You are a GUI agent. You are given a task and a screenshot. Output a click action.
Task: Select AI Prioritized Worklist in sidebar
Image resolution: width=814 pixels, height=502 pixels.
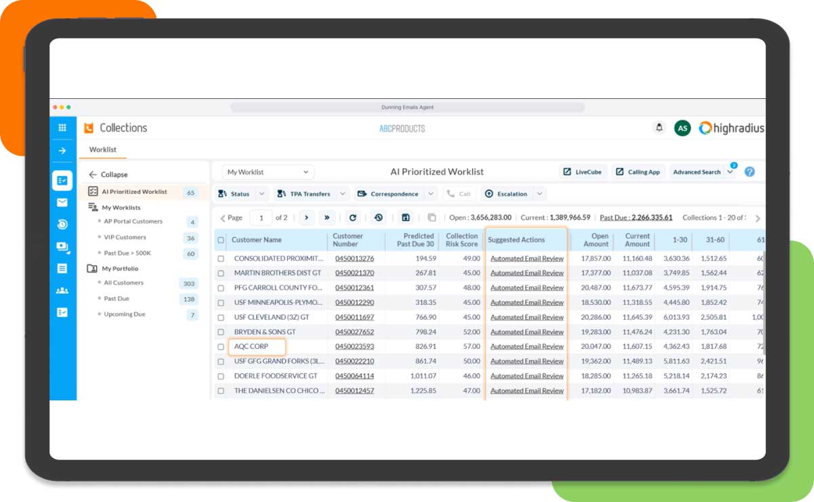[x=134, y=192]
